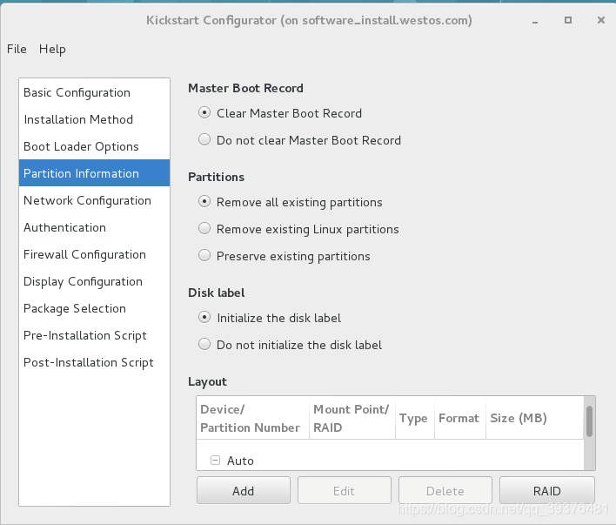Sort by Device/Partition Number column header
This screenshot has width=616, height=525.
pos(252,418)
